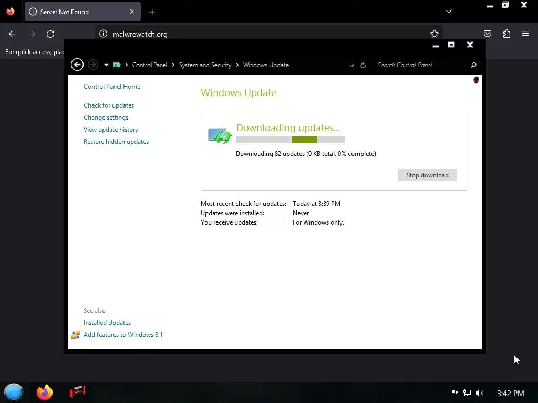Expand chevron after Control Panel breadcrumb

(173, 65)
